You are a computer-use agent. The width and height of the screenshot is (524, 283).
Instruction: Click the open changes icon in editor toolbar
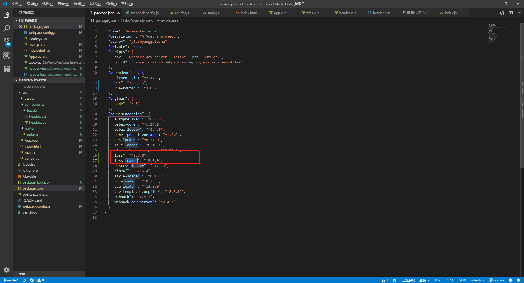(x=502, y=13)
